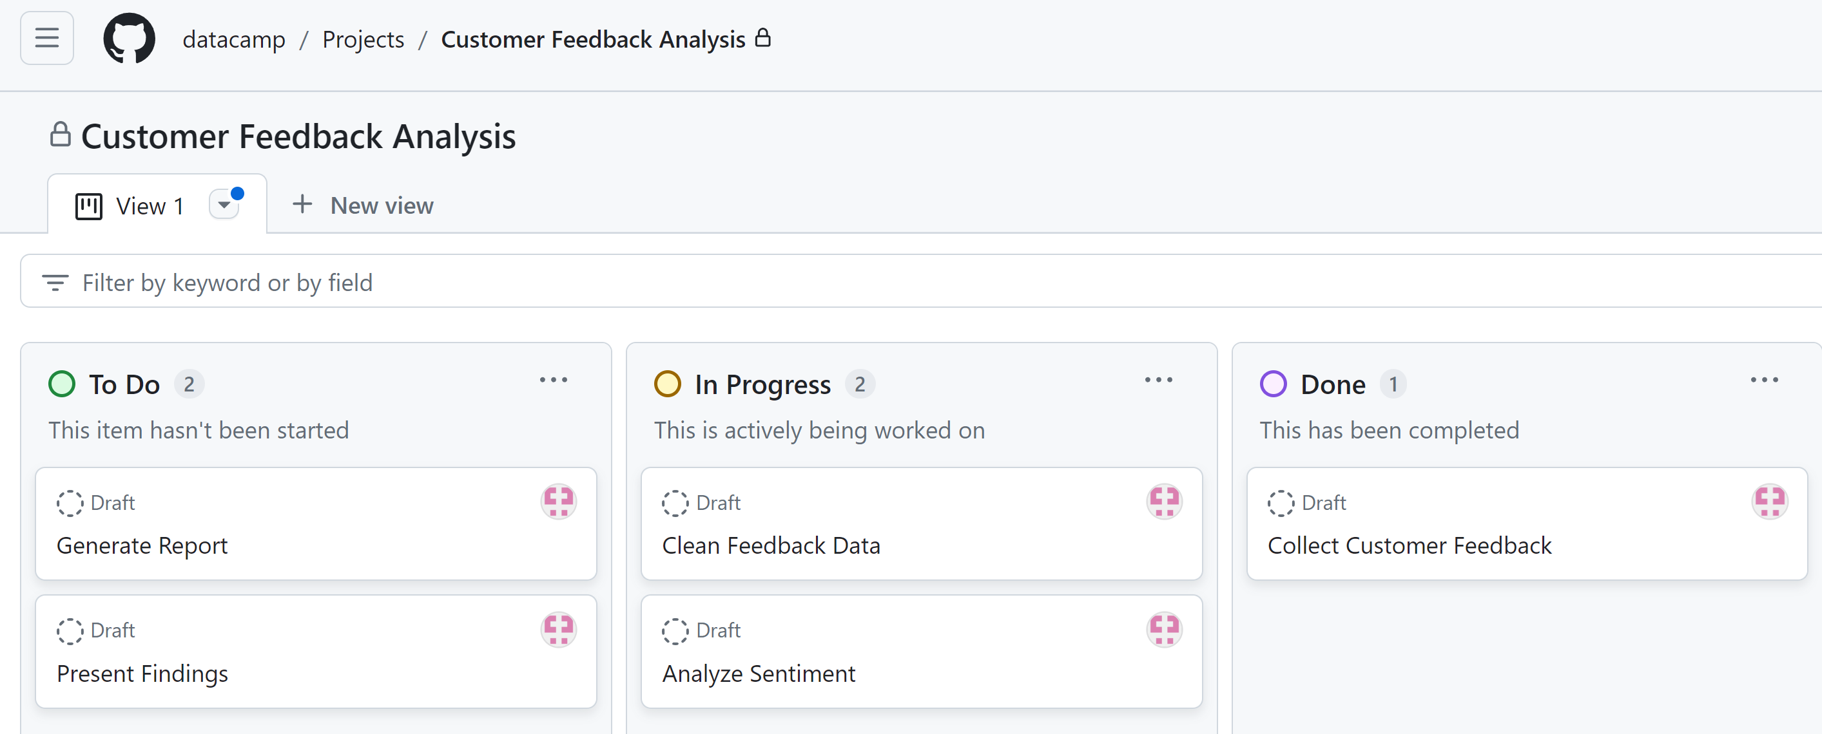
Task: Click the GitHub Octocat logo
Action: pyautogui.click(x=130, y=38)
